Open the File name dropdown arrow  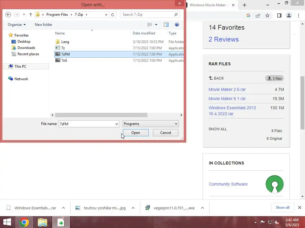(x=116, y=124)
